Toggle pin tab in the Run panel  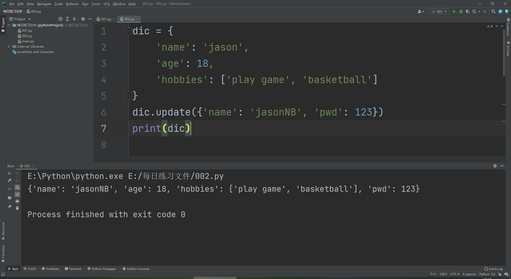[10, 207]
